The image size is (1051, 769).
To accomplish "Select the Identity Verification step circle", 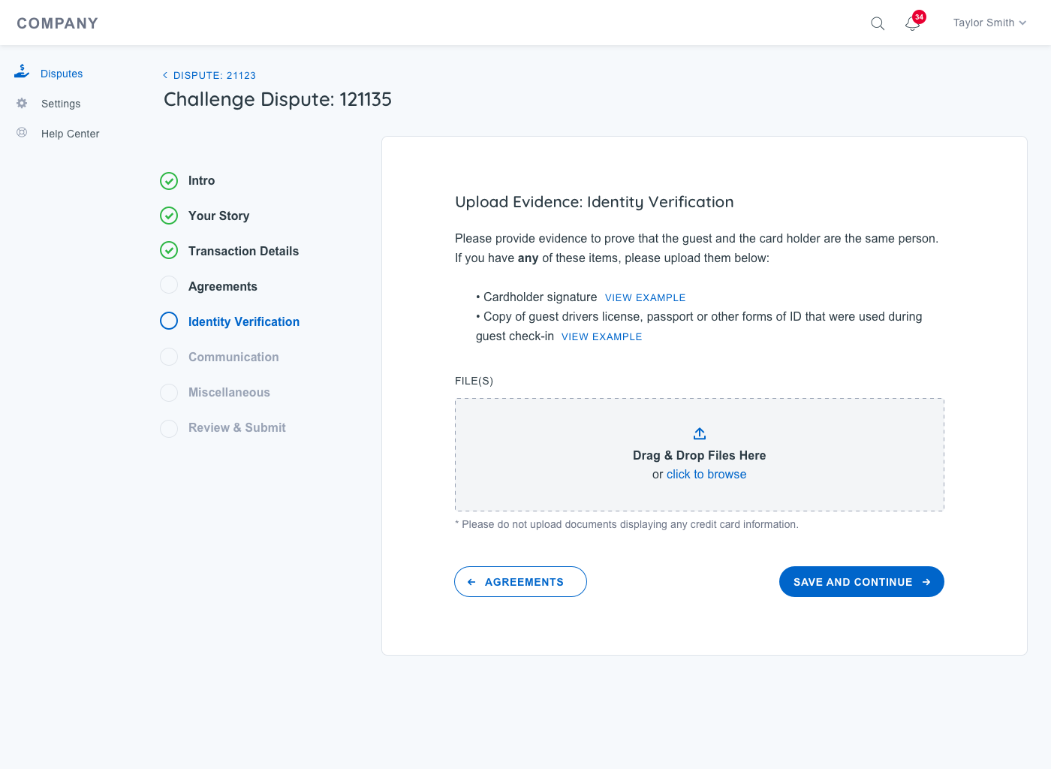I will [169, 321].
